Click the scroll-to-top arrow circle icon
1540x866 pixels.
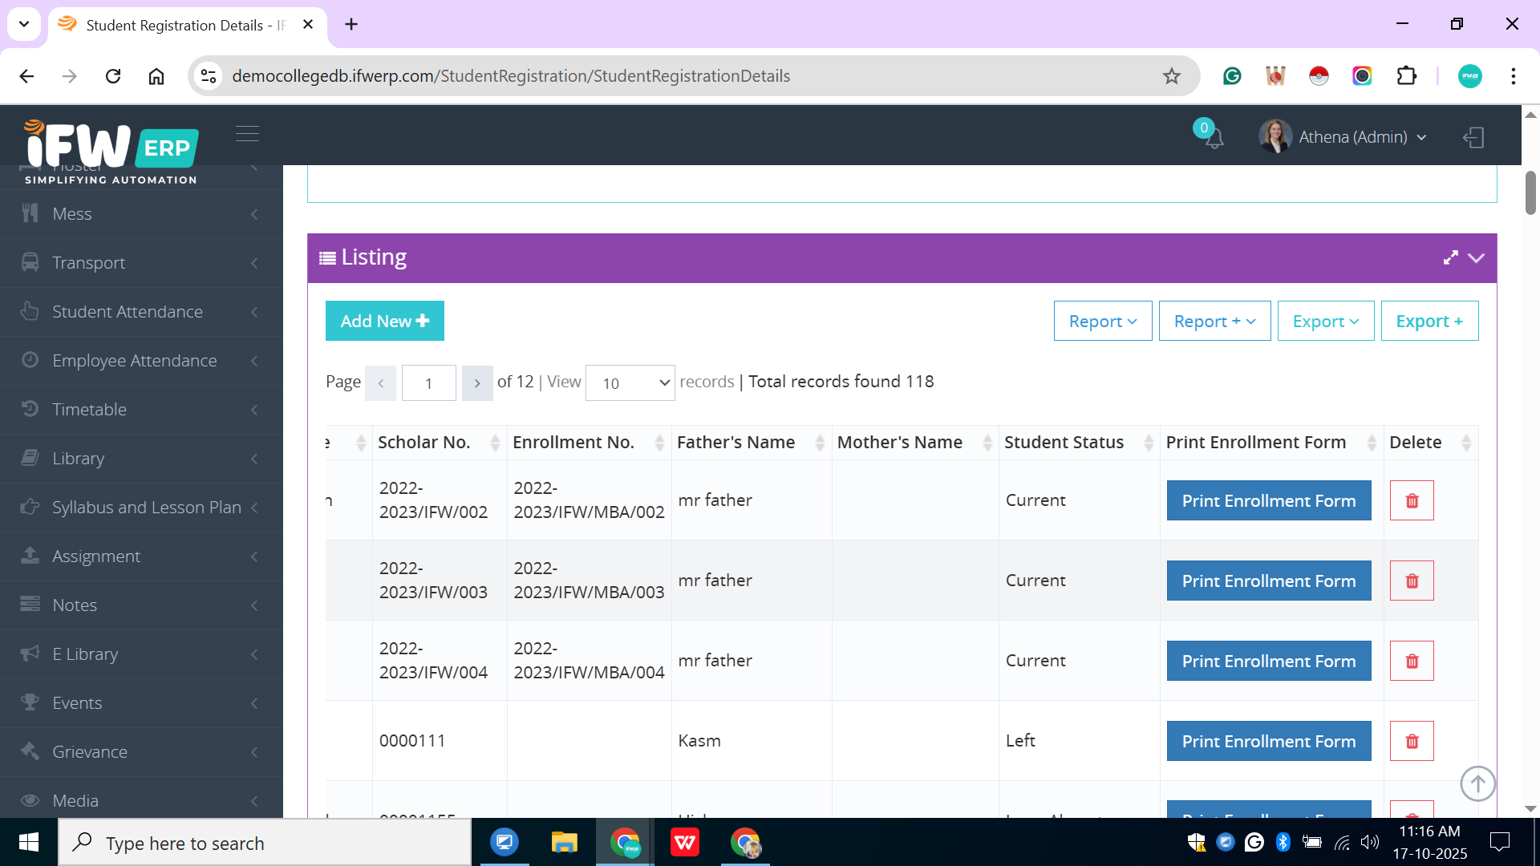pyautogui.click(x=1477, y=783)
